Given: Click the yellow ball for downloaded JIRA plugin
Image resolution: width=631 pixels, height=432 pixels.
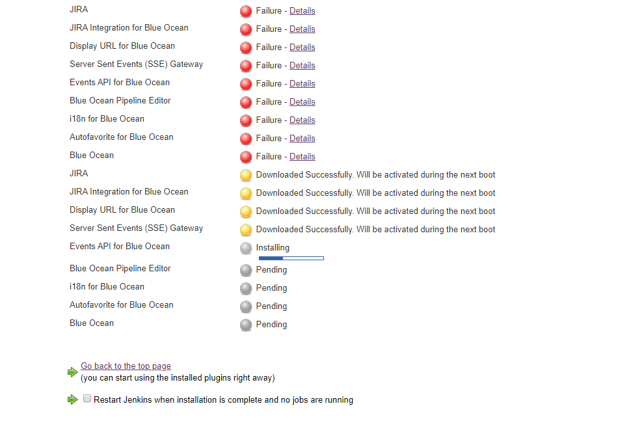Looking at the screenshot, I should coord(246,175).
